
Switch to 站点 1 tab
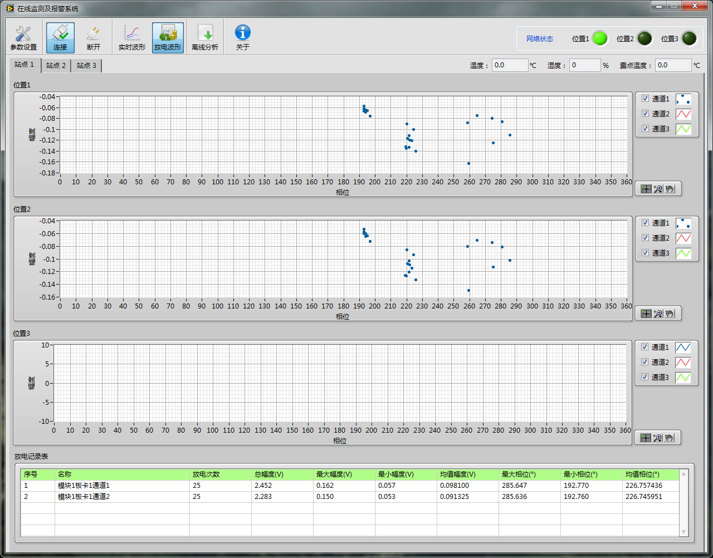25,65
